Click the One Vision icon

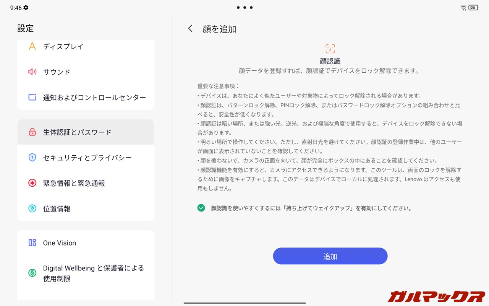(x=32, y=243)
